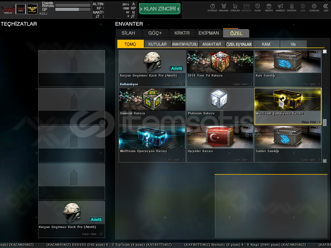Open the Etkinlik events icon
This screenshot has width=331, height=248.
click(212, 8)
